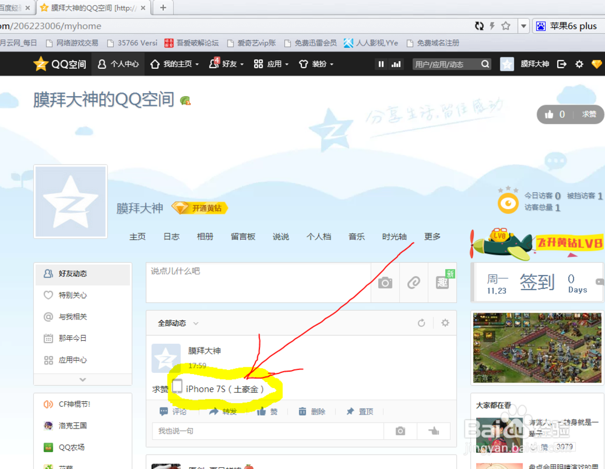This screenshot has width=605, height=469.
Task: Click the visitor eye icon
Action: coord(508,202)
